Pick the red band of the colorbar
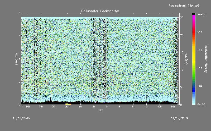Viewport: 211px width, 131px height. 194,32
